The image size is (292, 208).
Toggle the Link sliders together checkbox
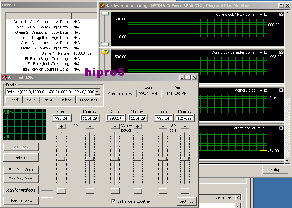coord(114,201)
